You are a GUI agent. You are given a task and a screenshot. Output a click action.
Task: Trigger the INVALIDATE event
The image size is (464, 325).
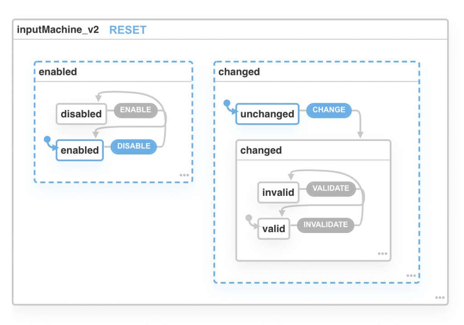pyautogui.click(x=325, y=224)
